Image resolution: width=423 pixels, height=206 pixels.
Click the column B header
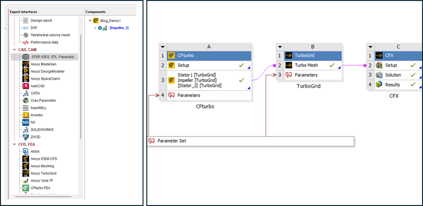(x=313, y=46)
